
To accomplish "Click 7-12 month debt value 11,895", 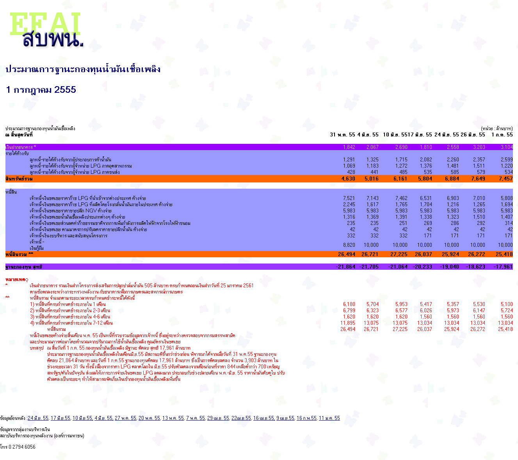I will pyautogui.click(x=348, y=323).
